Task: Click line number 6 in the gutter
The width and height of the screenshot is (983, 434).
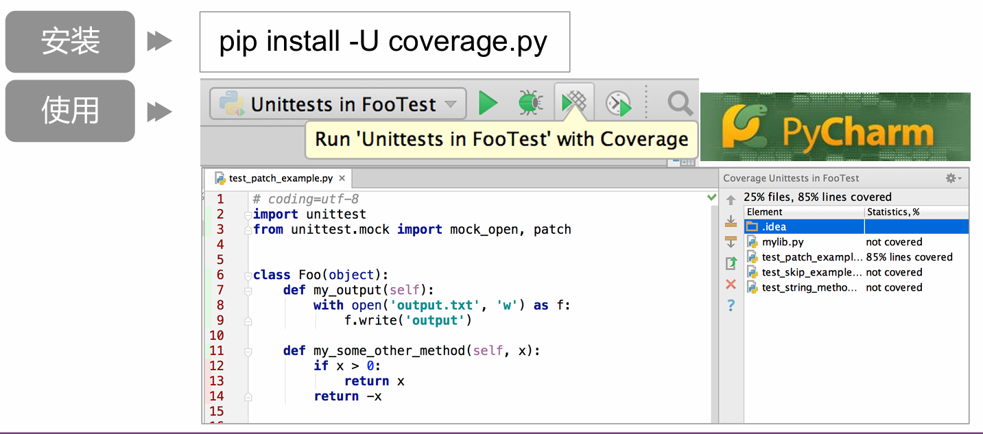Action: 220,275
